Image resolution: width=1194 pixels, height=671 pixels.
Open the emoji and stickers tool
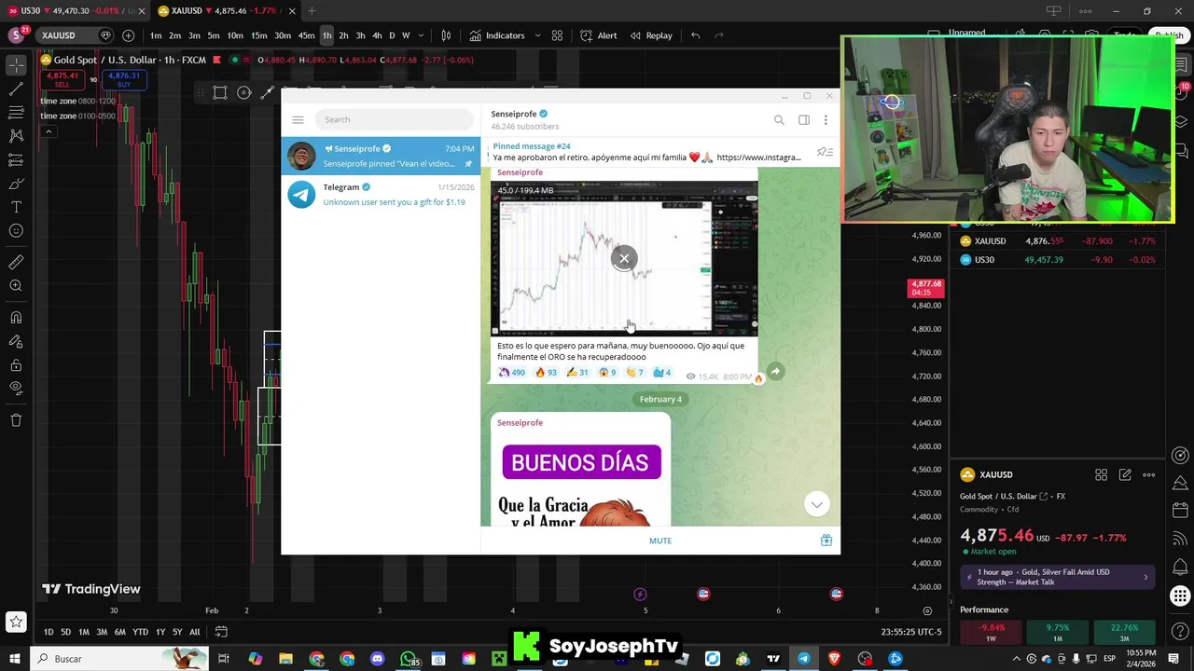pos(16,231)
